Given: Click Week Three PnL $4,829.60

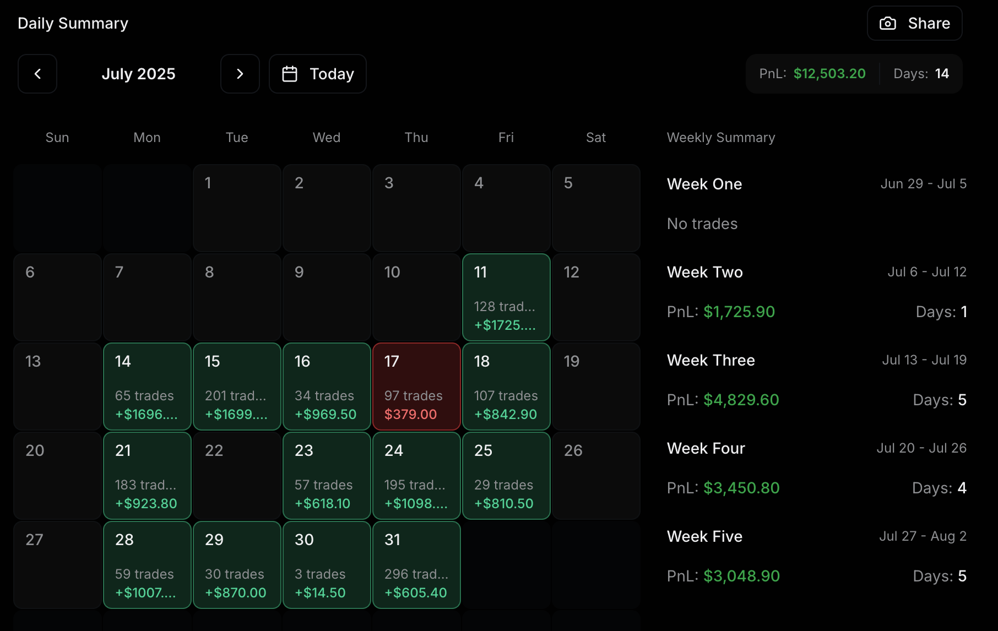Looking at the screenshot, I should point(741,400).
